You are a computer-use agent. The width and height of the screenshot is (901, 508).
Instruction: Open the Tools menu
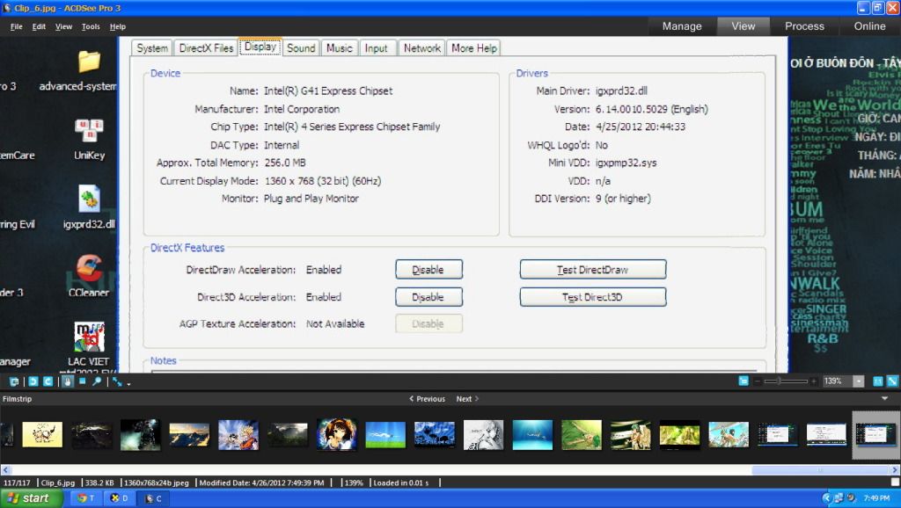(91, 26)
